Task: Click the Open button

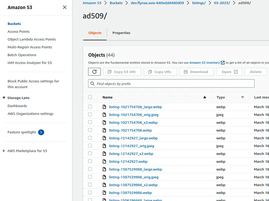Action: pos(229,72)
